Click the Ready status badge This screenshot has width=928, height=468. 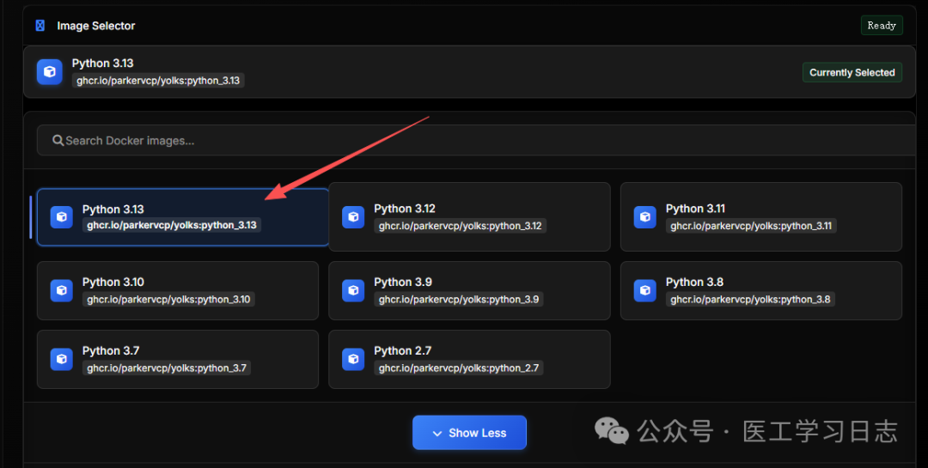[x=882, y=26]
